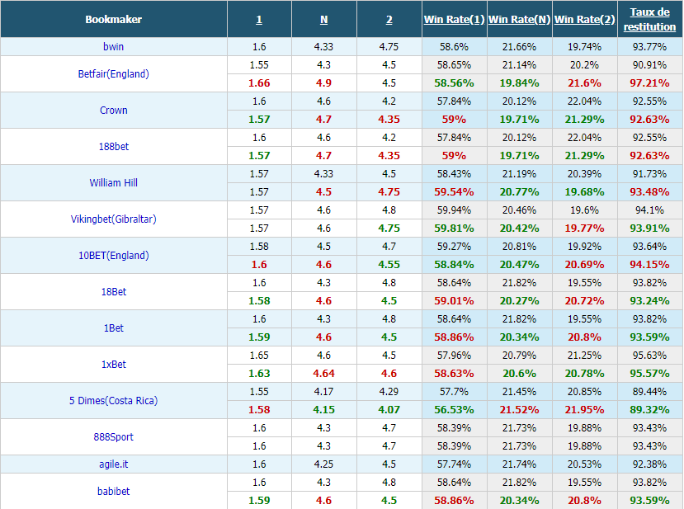Click 1xBet's 20.78% win rate
This screenshot has width=684, height=509.
point(584,374)
